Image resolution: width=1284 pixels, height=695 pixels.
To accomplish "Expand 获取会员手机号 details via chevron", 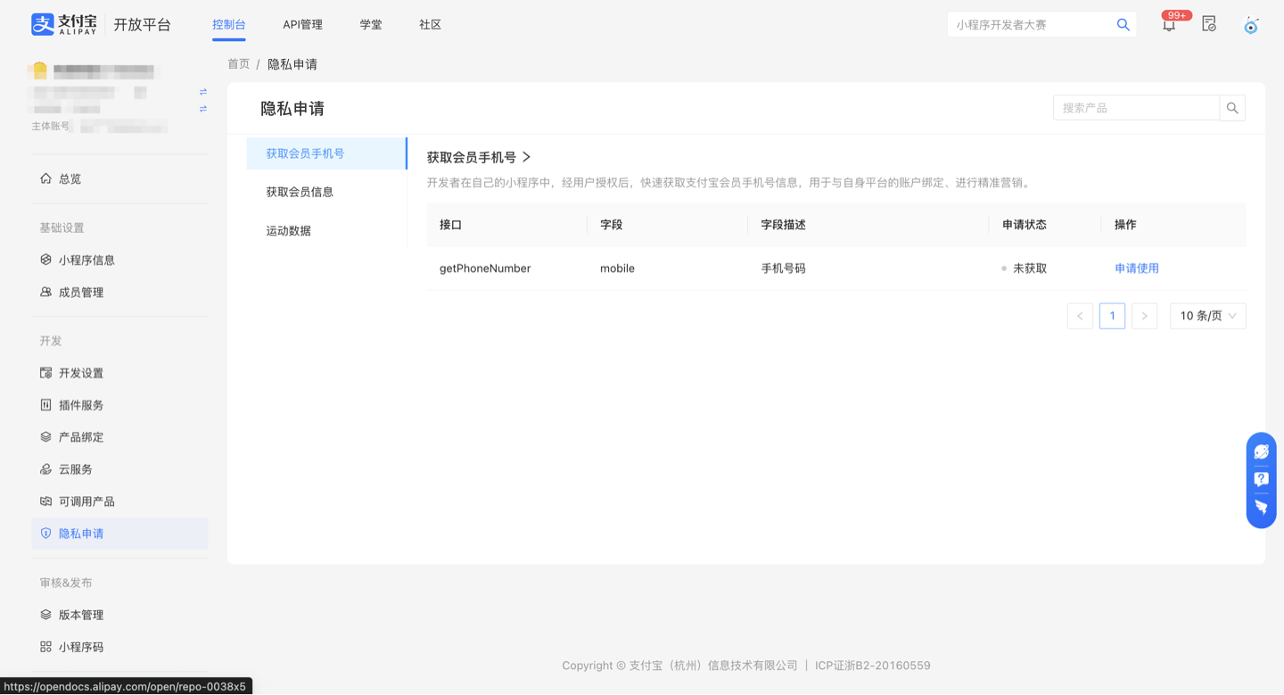I will click(525, 156).
